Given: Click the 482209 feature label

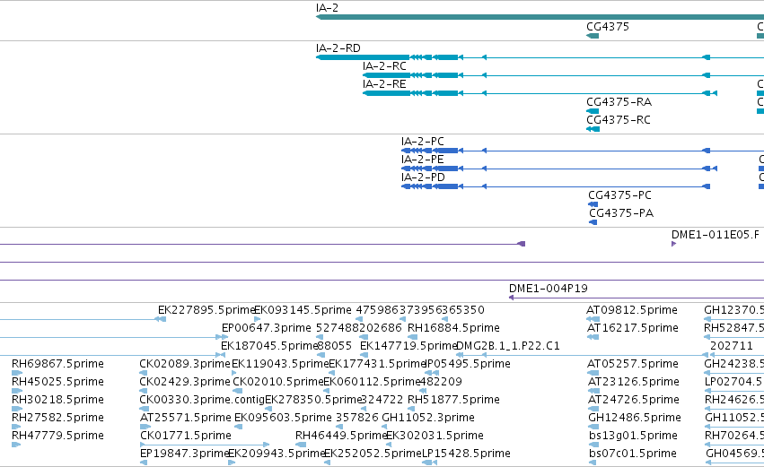Looking at the screenshot, I should (441, 383).
